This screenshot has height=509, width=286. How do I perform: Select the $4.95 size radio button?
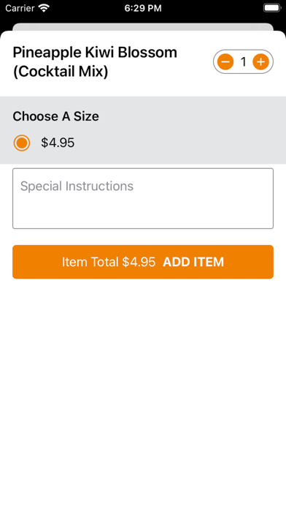pos(22,143)
